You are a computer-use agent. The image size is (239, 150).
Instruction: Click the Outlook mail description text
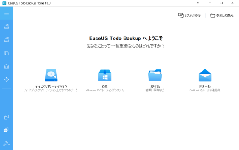[205, 90]
